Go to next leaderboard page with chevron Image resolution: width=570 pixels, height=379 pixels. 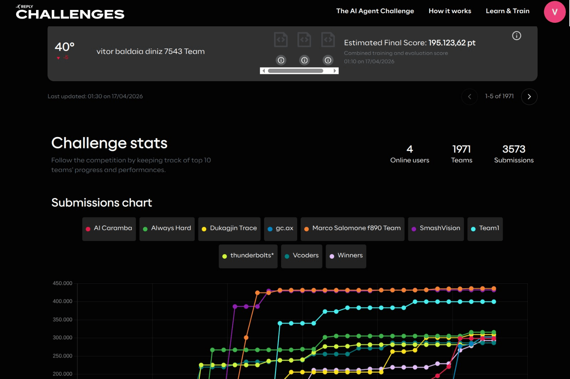click(529, 96)
